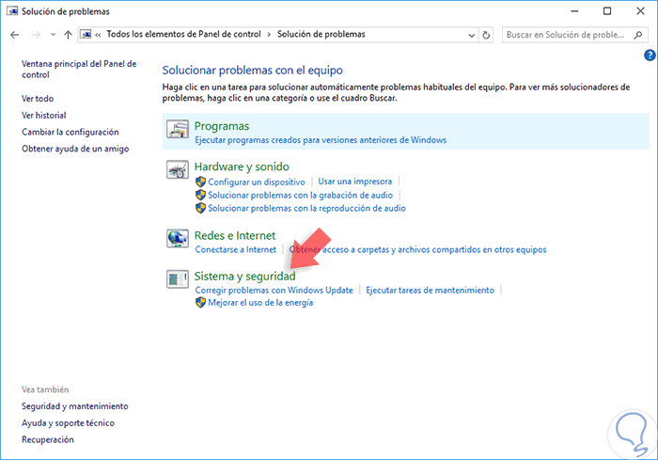658x460 pixels.
Task: Expand the address bar history dropdown
Action: (472, 36)
